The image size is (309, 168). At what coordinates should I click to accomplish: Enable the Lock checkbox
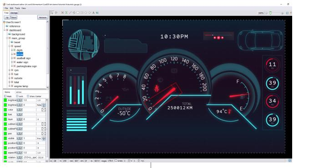point(17,96)
